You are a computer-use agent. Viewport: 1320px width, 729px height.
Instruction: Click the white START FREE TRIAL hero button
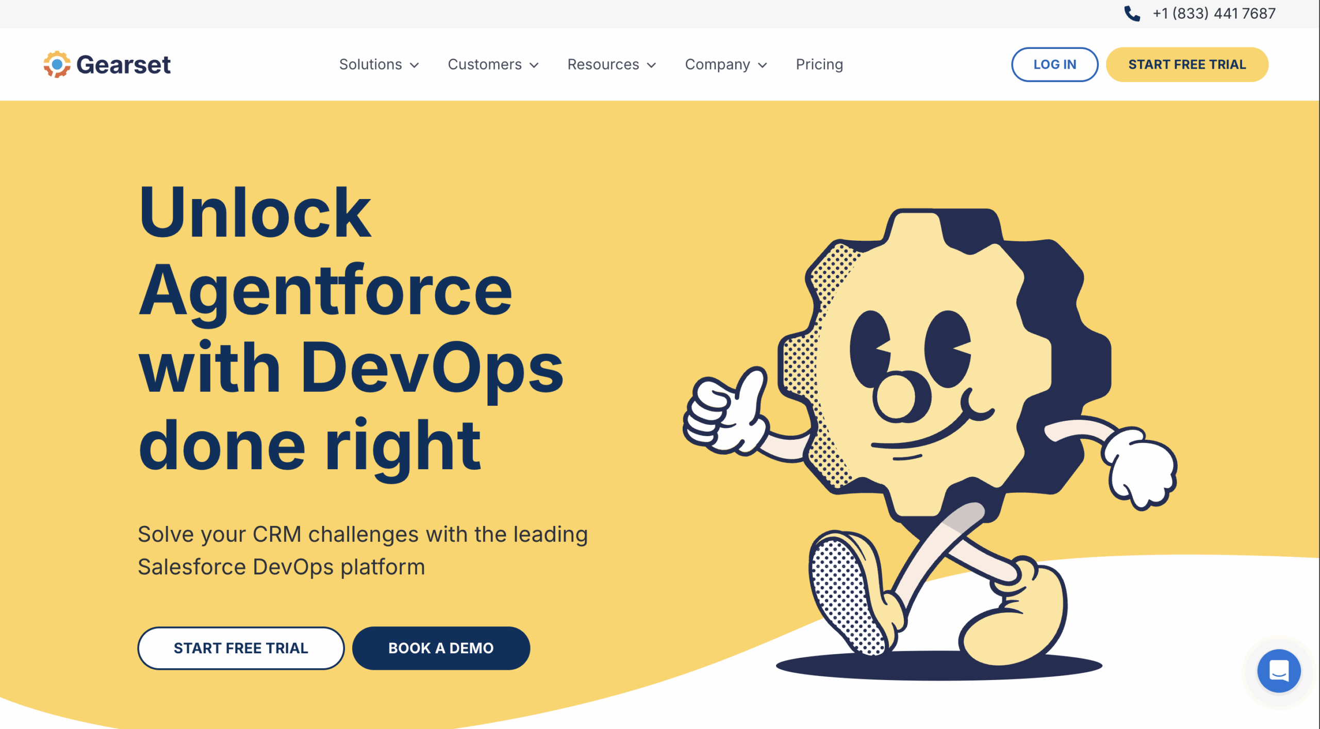tap(241, 648)
